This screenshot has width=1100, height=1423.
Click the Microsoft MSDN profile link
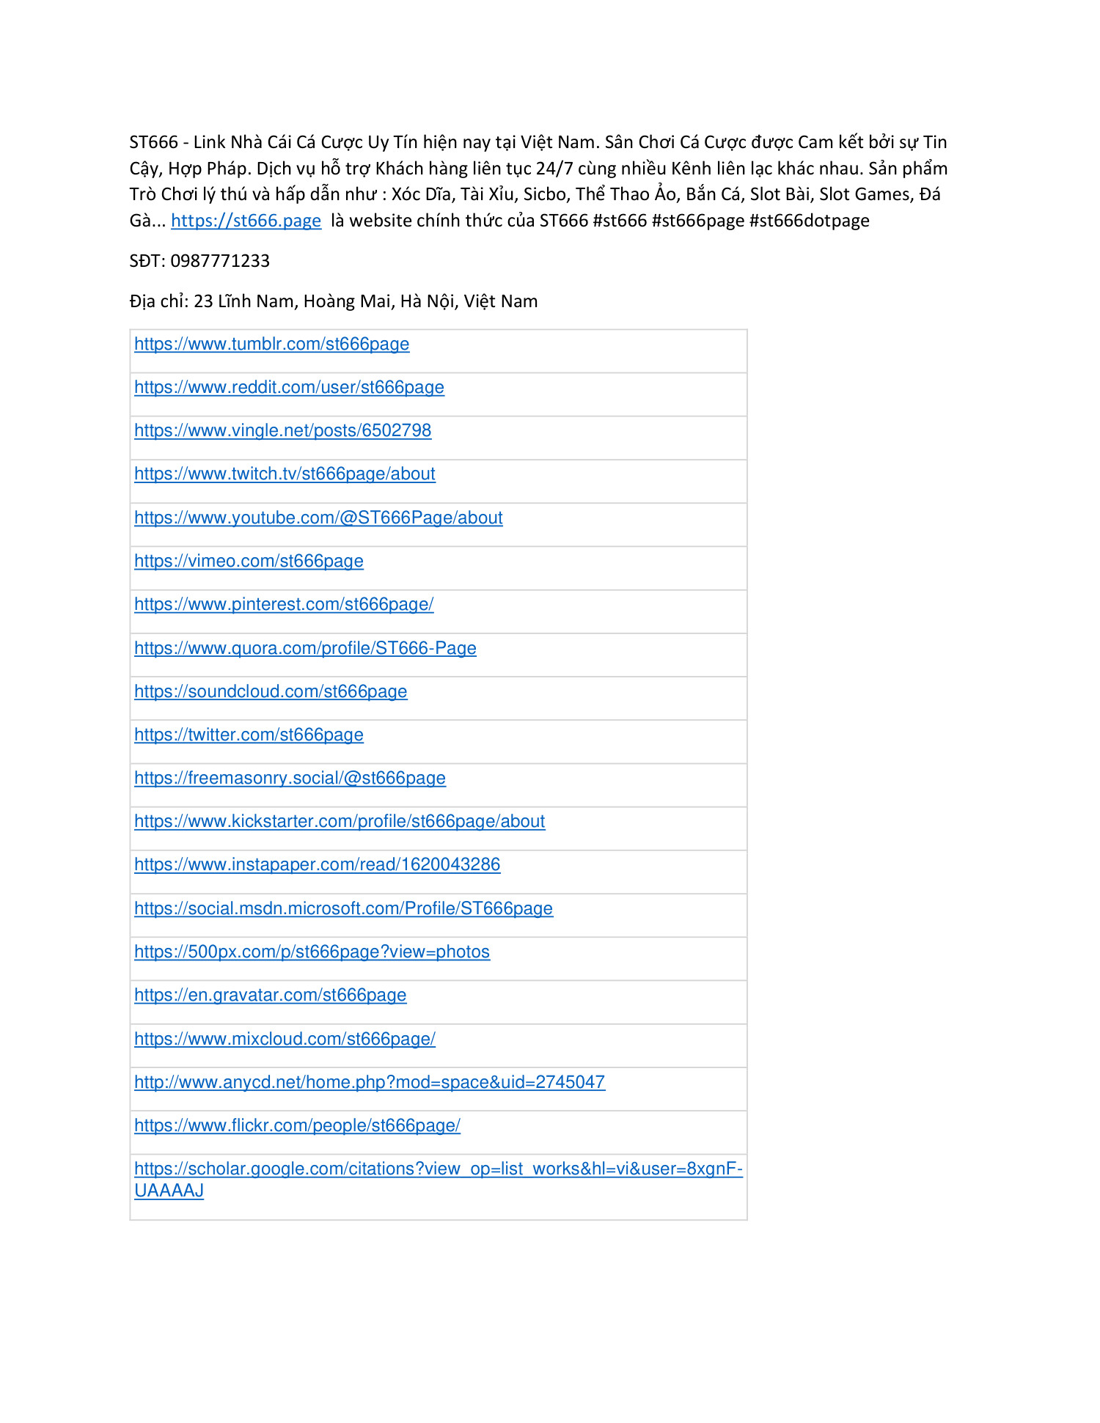[343, 908]
